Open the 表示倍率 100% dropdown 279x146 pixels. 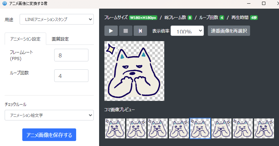point(187,31)
